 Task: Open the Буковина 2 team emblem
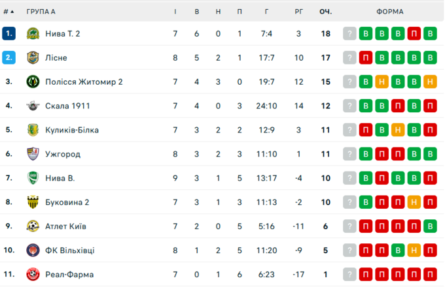pyautogui.click(x=33, y=202)
